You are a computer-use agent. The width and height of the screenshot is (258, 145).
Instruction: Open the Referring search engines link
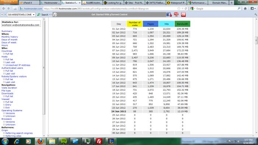(x=19, y=133)
